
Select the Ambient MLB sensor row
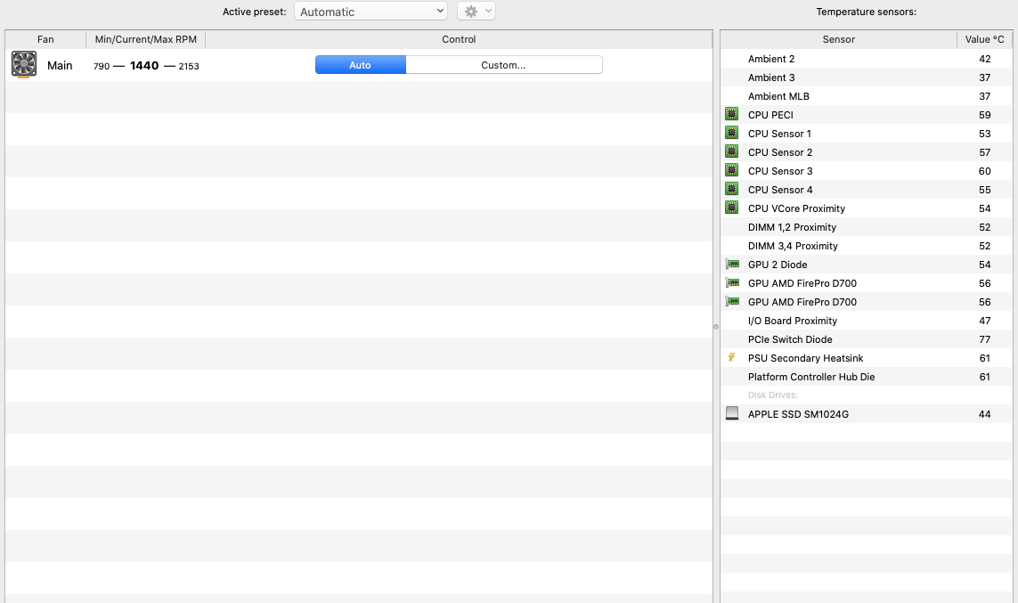[x=866, y=96]
